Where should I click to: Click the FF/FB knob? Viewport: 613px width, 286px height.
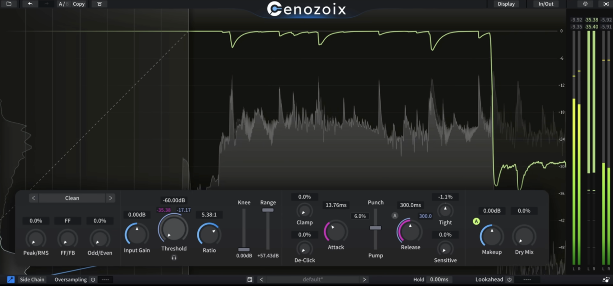[x=68, y=239]
